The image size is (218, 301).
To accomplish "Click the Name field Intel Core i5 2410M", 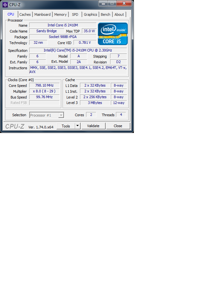I will pos(63,25).
